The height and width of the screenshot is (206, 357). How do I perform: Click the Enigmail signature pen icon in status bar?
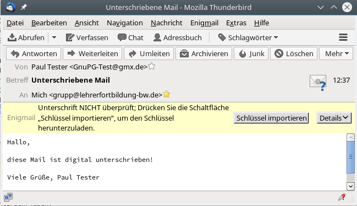pyautogui.click(x=342, y=197)
